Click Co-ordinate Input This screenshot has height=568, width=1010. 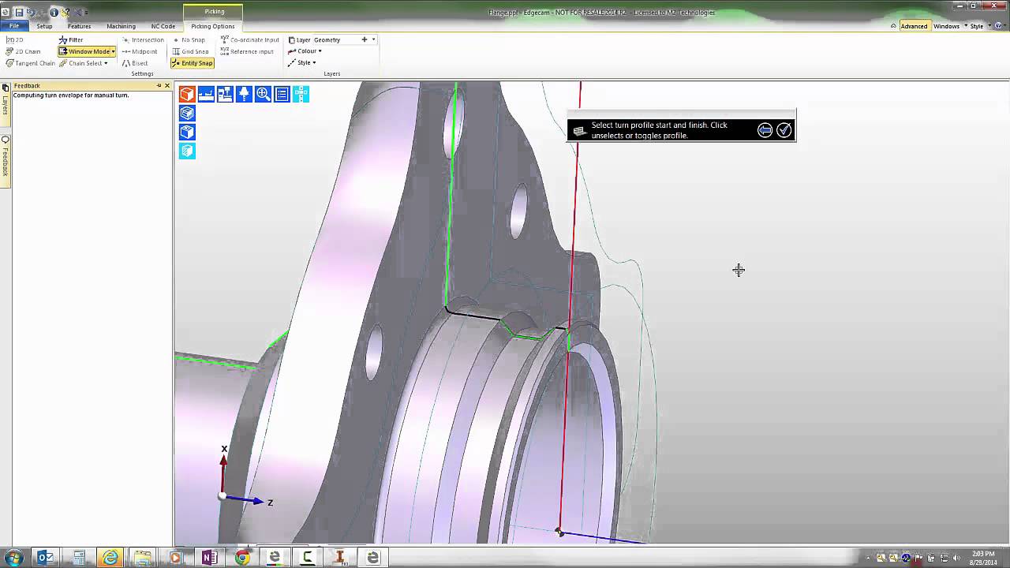(249, 39)
